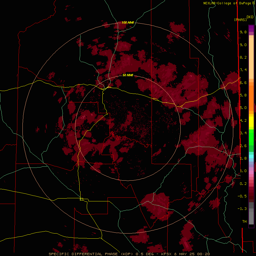Click the "DKD" label above the color scale
256x256 pixels.
[x=250, y=17]
